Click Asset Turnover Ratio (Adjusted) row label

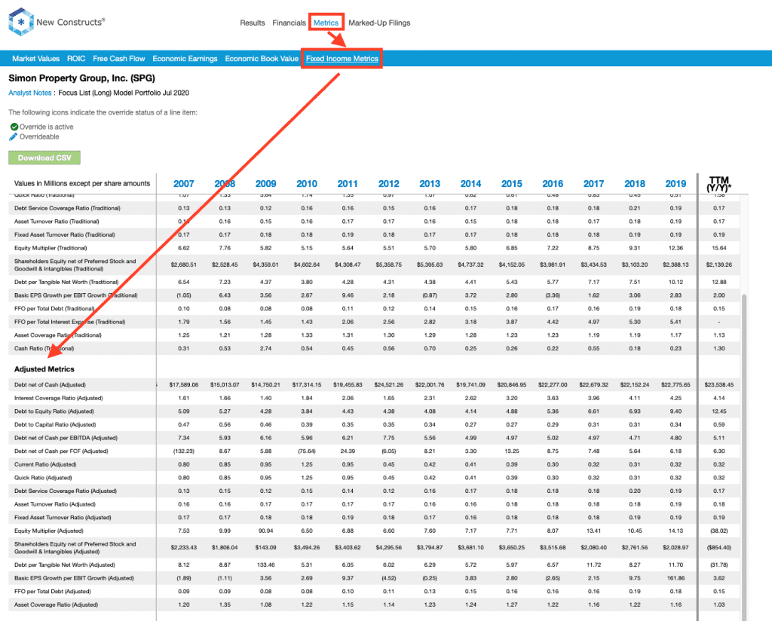tap(54, 504)
